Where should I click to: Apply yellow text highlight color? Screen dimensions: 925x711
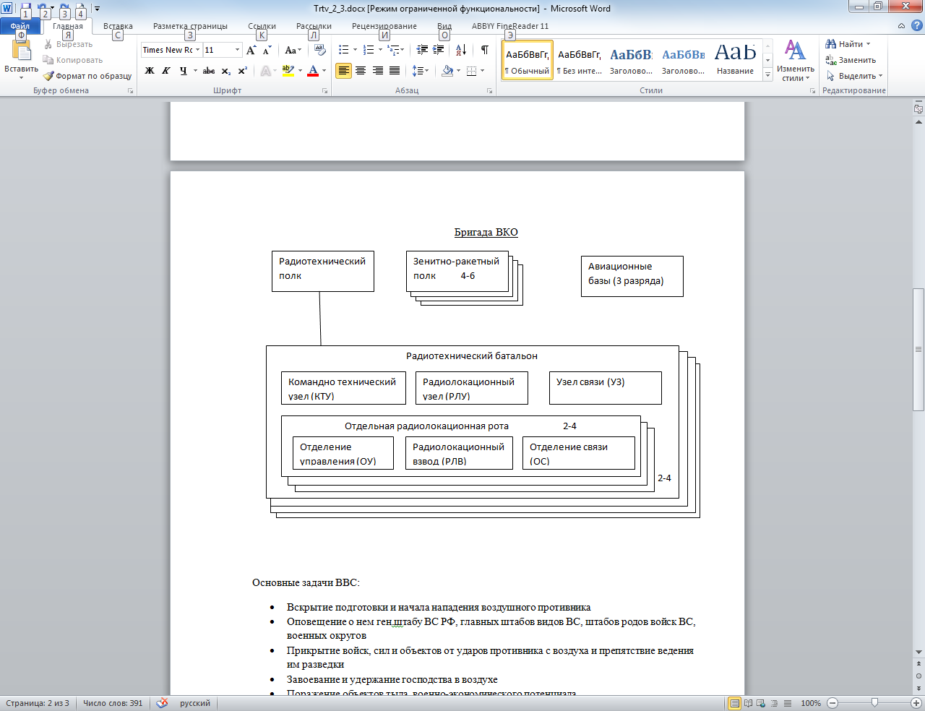pyautogui.click(x=288, y=71)
